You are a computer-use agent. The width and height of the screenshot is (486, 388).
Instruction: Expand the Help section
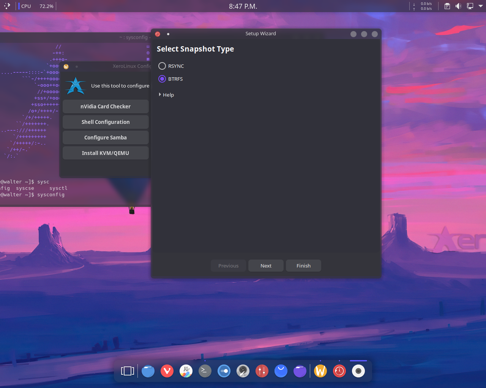tap(166, 95)
